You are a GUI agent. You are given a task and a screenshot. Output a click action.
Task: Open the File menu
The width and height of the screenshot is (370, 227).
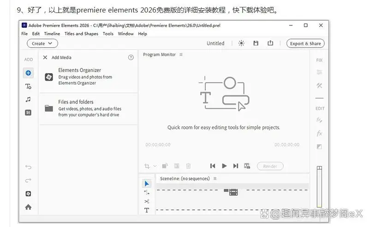click(x=24, y=34)
